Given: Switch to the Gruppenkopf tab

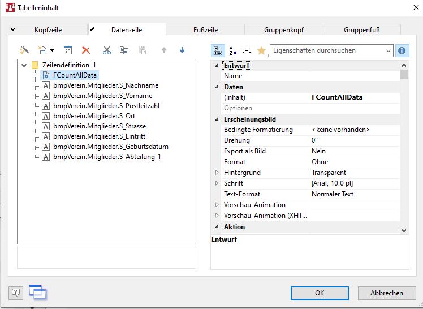Looking at the screenshot, I should (x=283, y=29).
